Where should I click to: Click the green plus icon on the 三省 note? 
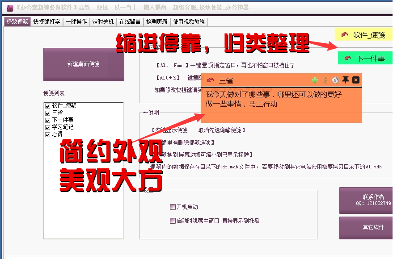(315, 80)
